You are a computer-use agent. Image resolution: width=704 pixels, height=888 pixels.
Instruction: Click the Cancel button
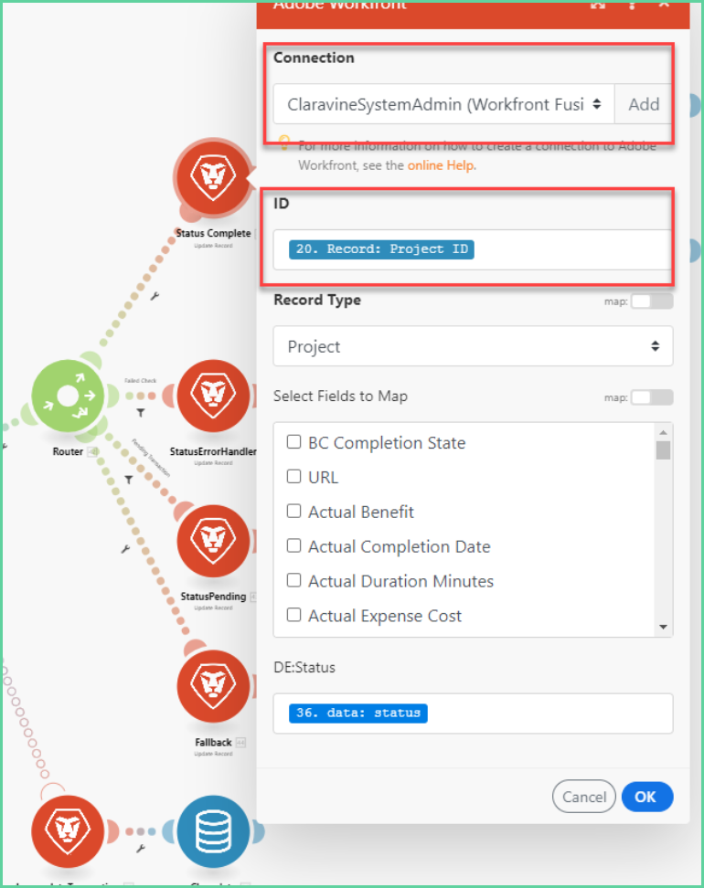pyautogui.click(x=584, y=797)
